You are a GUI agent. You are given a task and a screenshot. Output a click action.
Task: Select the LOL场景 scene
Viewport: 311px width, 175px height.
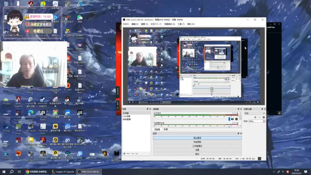136,116
